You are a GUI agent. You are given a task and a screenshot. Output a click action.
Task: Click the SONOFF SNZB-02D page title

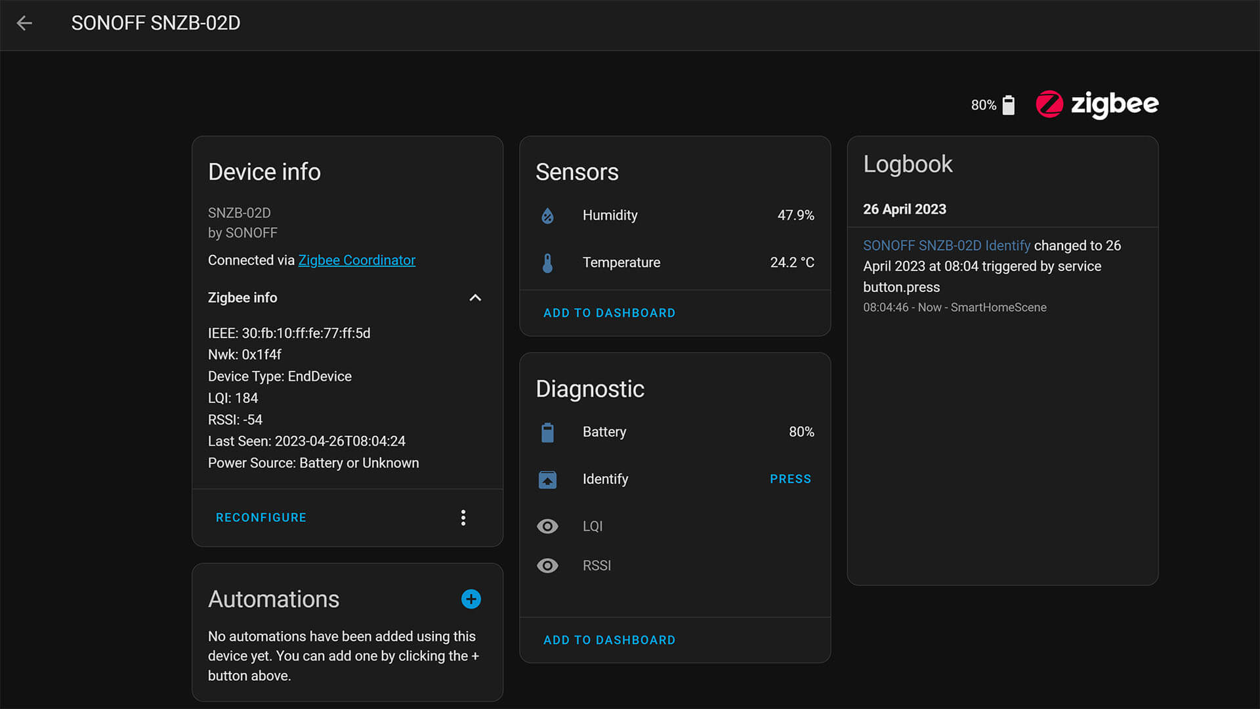[x=156, y=23]
